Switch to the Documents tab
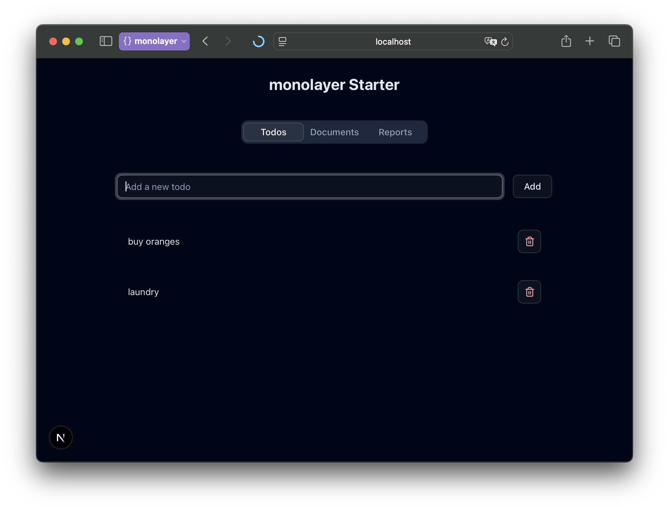 [x=334, y=132]
